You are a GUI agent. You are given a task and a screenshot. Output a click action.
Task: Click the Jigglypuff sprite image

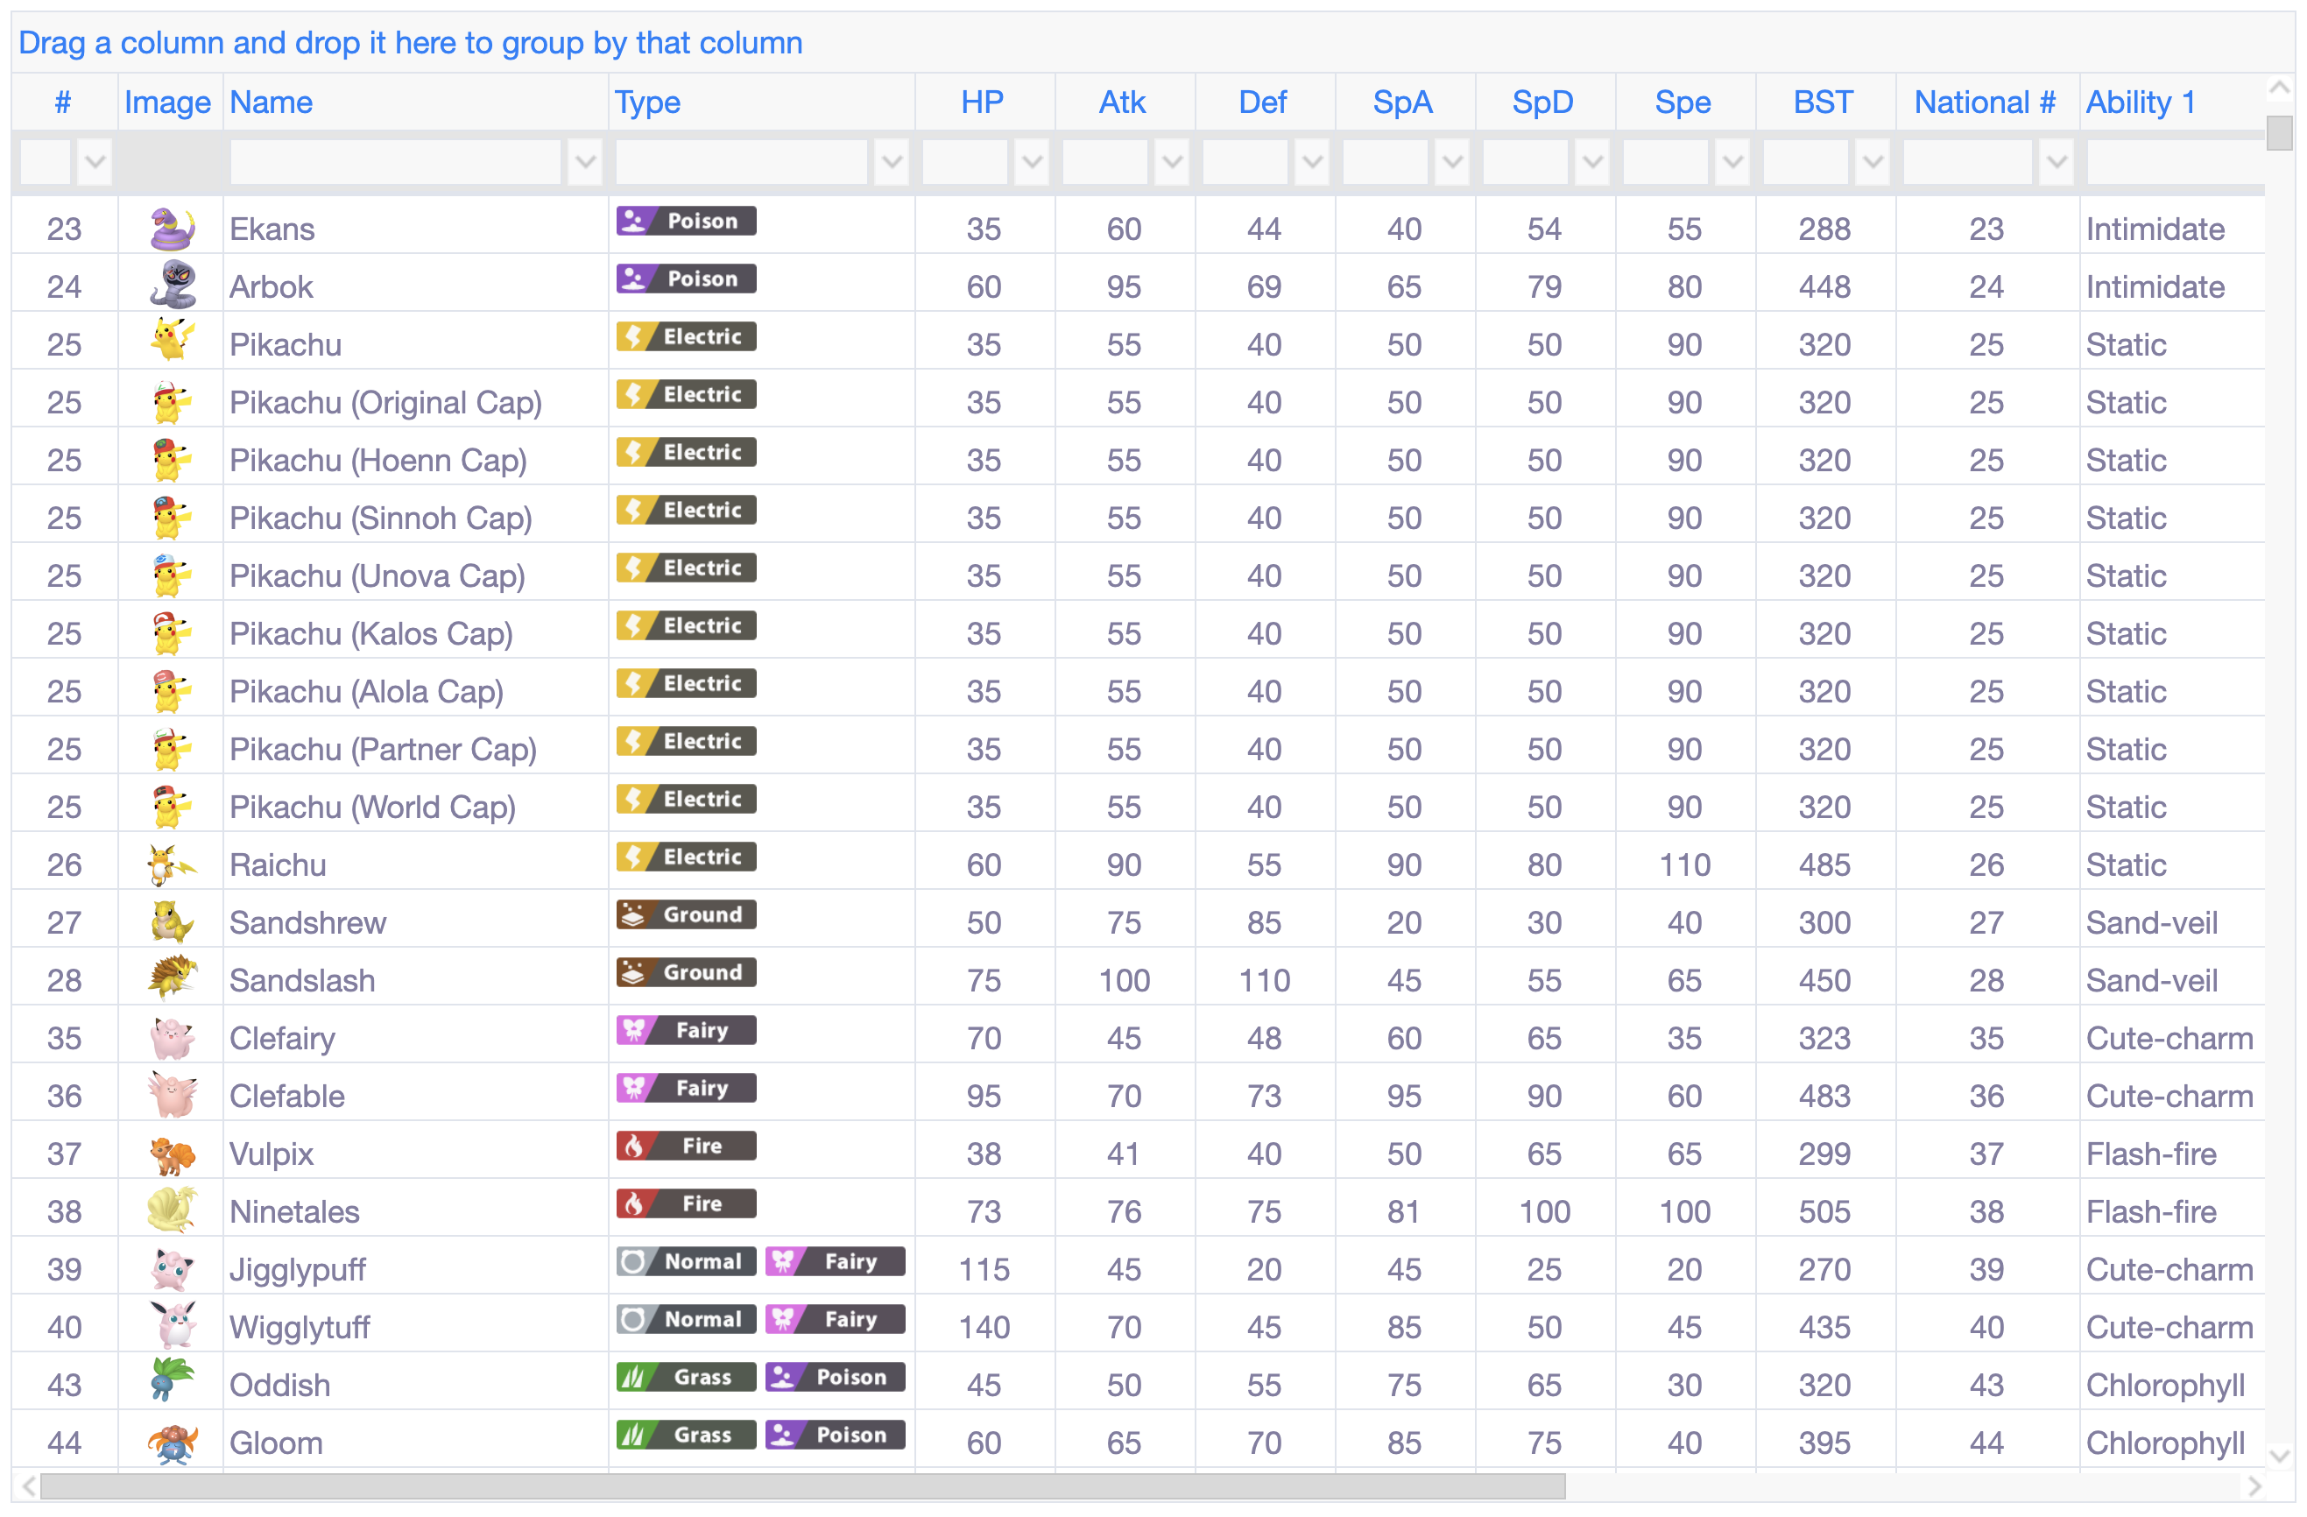(x=173, y=1269)
